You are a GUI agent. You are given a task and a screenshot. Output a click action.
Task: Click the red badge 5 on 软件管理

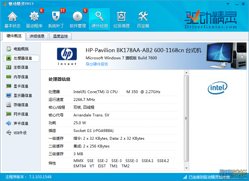pyautogui.click(x=85, y=11)
